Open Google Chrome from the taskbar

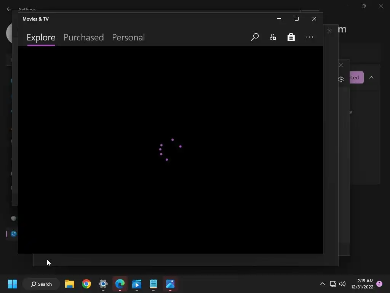click(x=86, y=284)
